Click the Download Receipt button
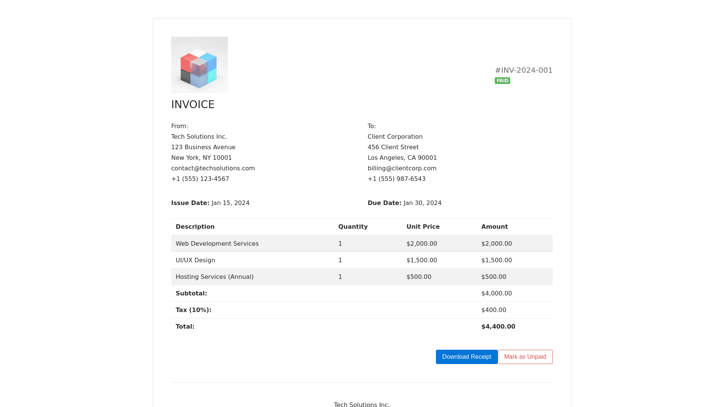Image resolution: width=724 pixels, height=407 pixels. tap(466, 357)
